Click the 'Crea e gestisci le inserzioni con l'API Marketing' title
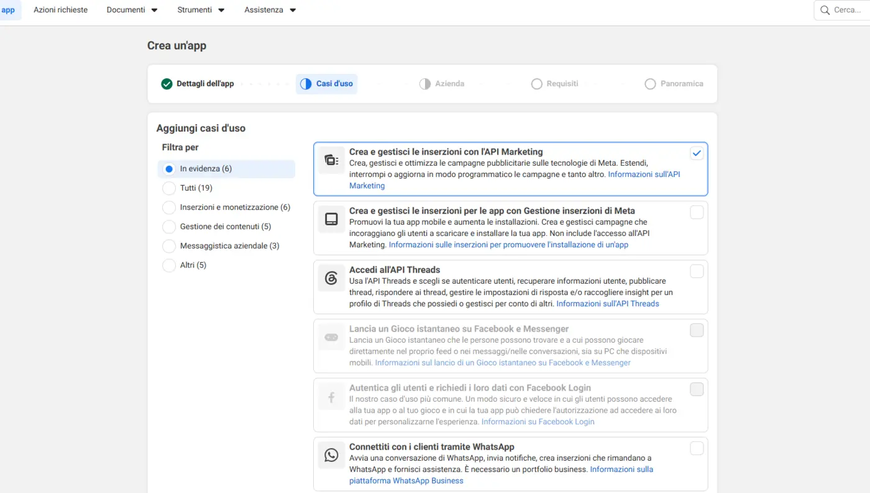870x493 pixels. [446, 152]
